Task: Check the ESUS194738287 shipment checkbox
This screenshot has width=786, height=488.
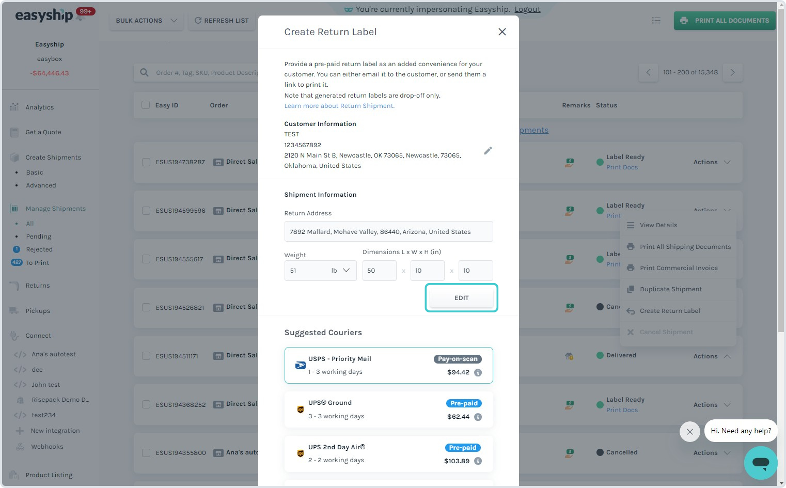Action: pos(146,162)
